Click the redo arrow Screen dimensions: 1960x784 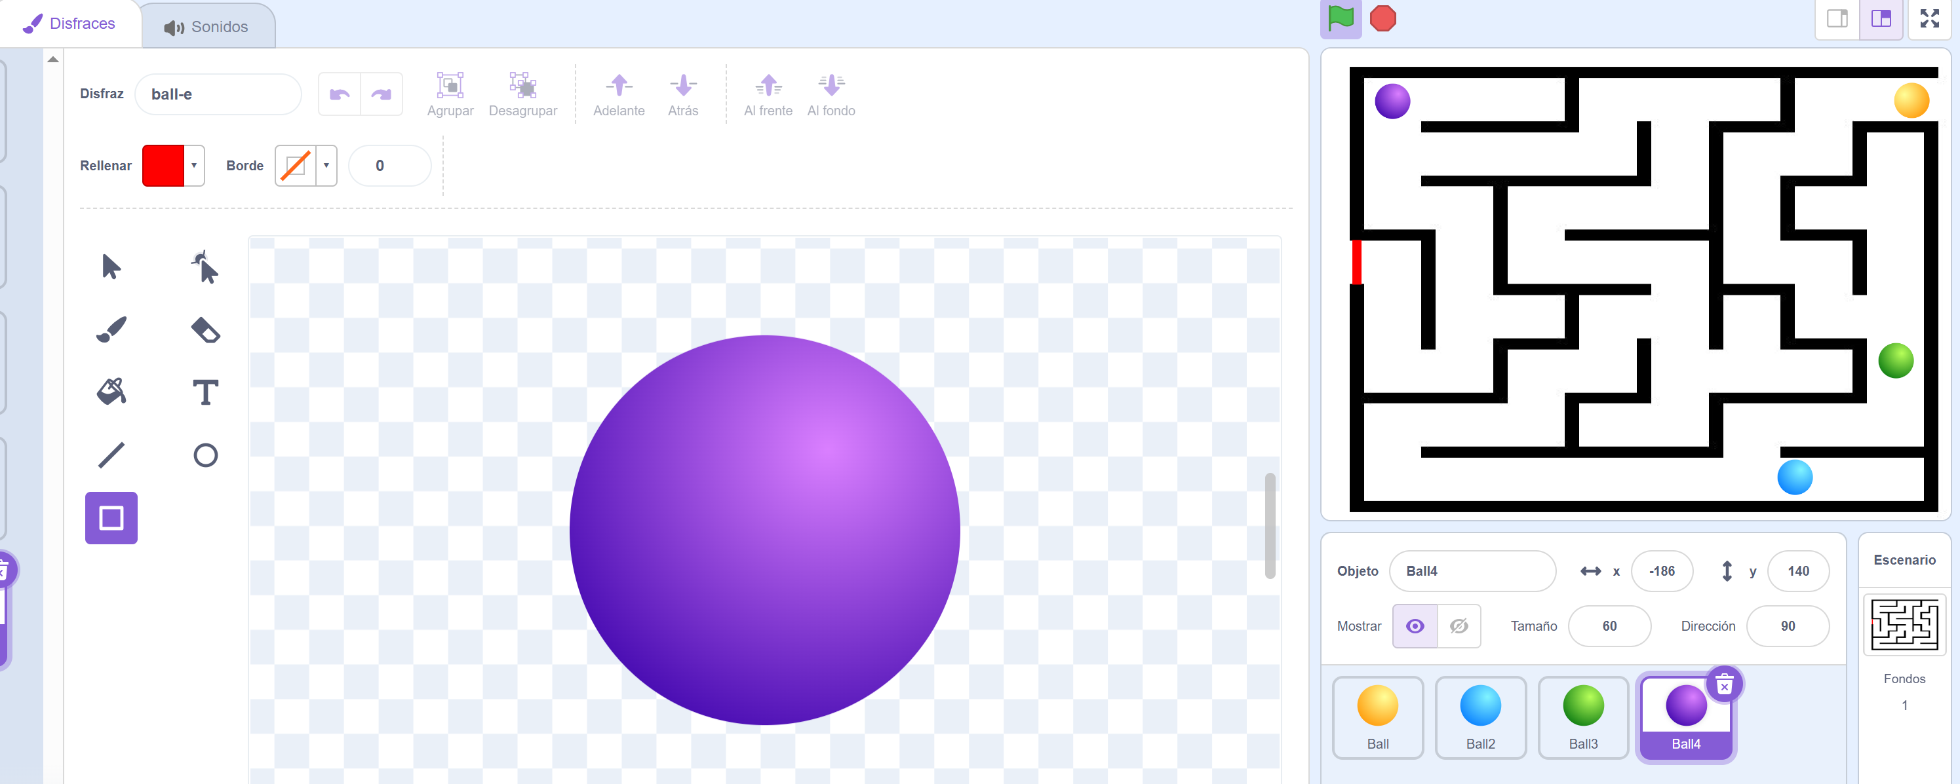pos(382,94)
